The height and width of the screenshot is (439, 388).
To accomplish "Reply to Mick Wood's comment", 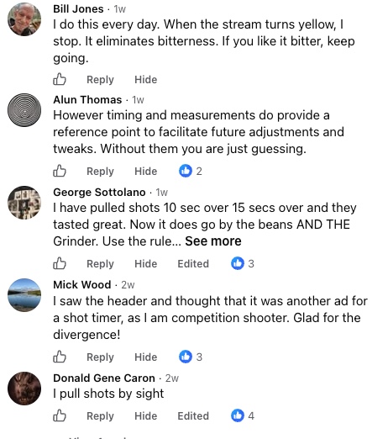I will coord(100,357).
